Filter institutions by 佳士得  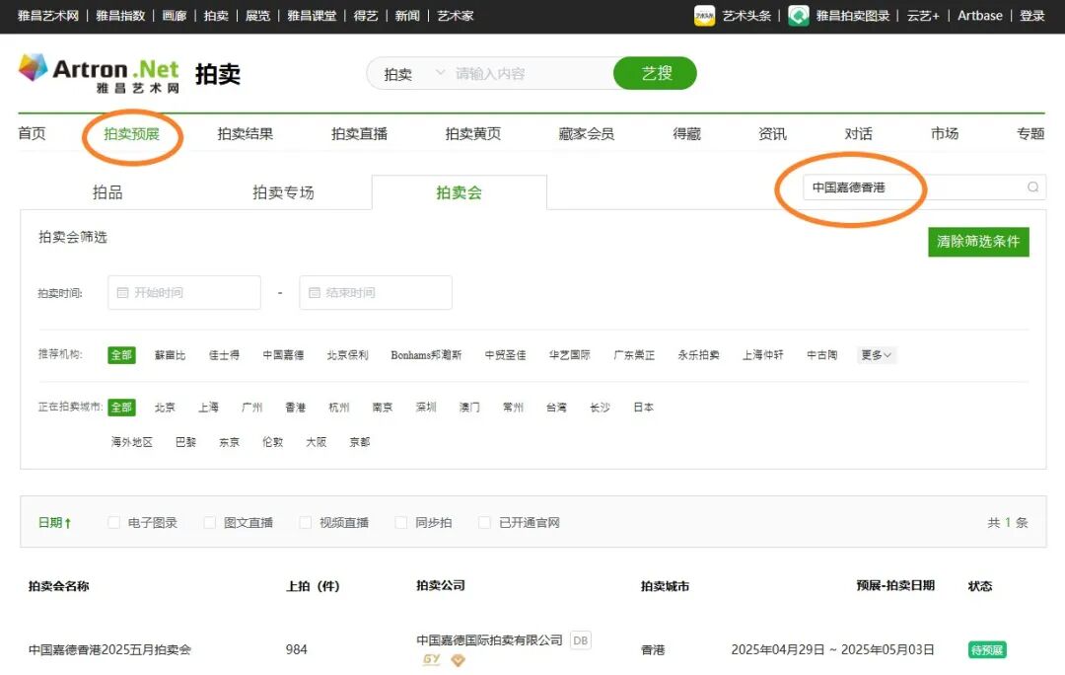point(224,355)
